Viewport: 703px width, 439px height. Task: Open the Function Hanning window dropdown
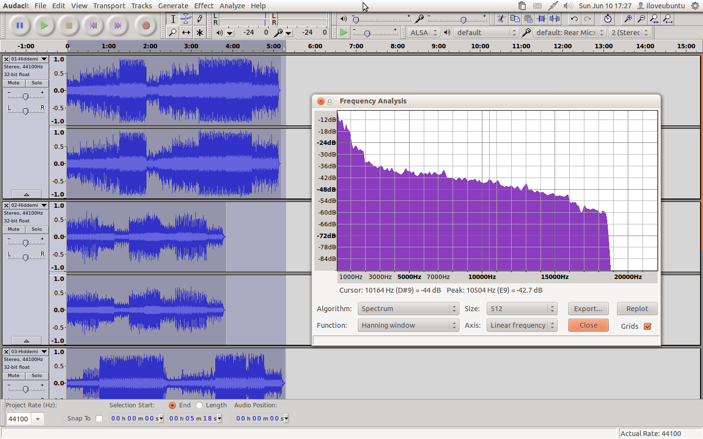[408, 325]
